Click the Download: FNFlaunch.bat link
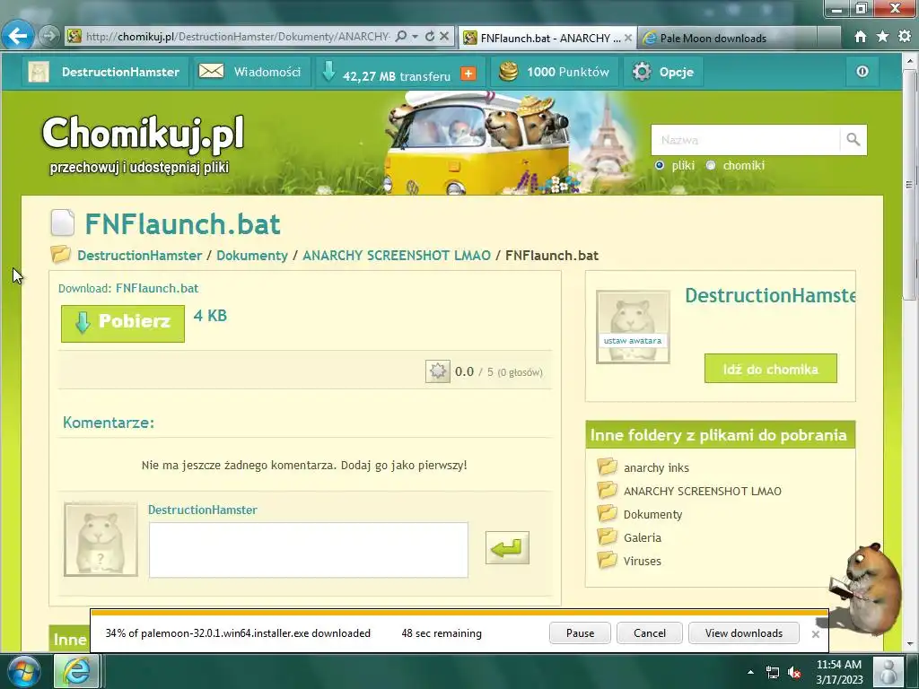Image resolution: width=919 pixels, height=689 pixels. point(157,288)
